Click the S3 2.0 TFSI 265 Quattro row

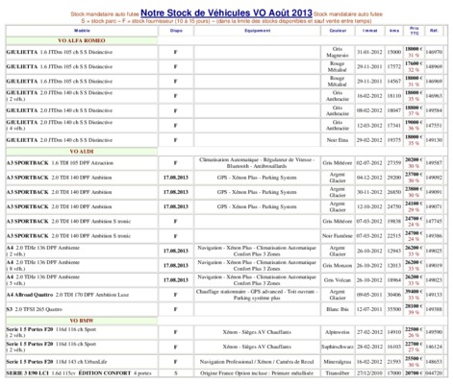[226, 309]
